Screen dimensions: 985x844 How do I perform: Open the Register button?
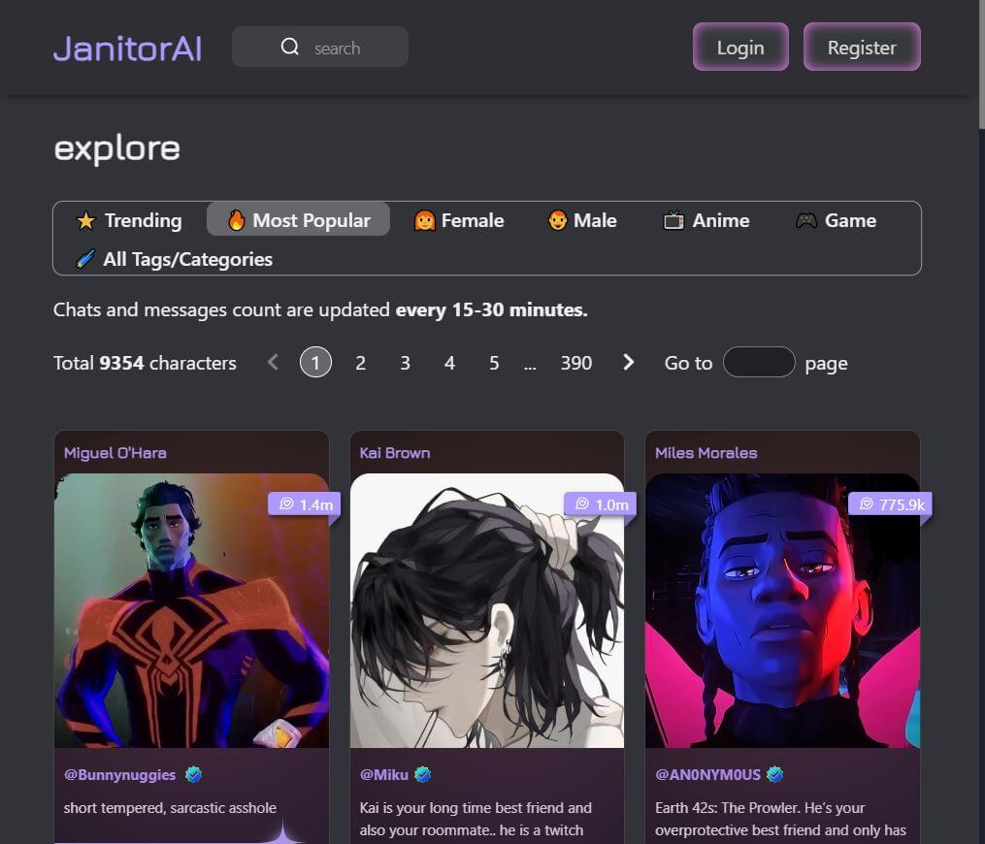862,48
